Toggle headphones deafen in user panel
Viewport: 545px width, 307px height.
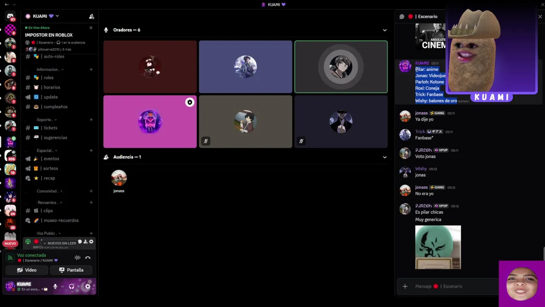point(72,287)
